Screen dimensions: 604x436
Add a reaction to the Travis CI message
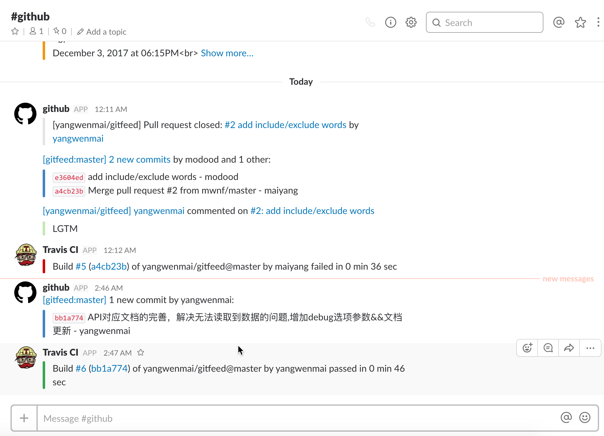pyautogui.click(x=527, y=348)
